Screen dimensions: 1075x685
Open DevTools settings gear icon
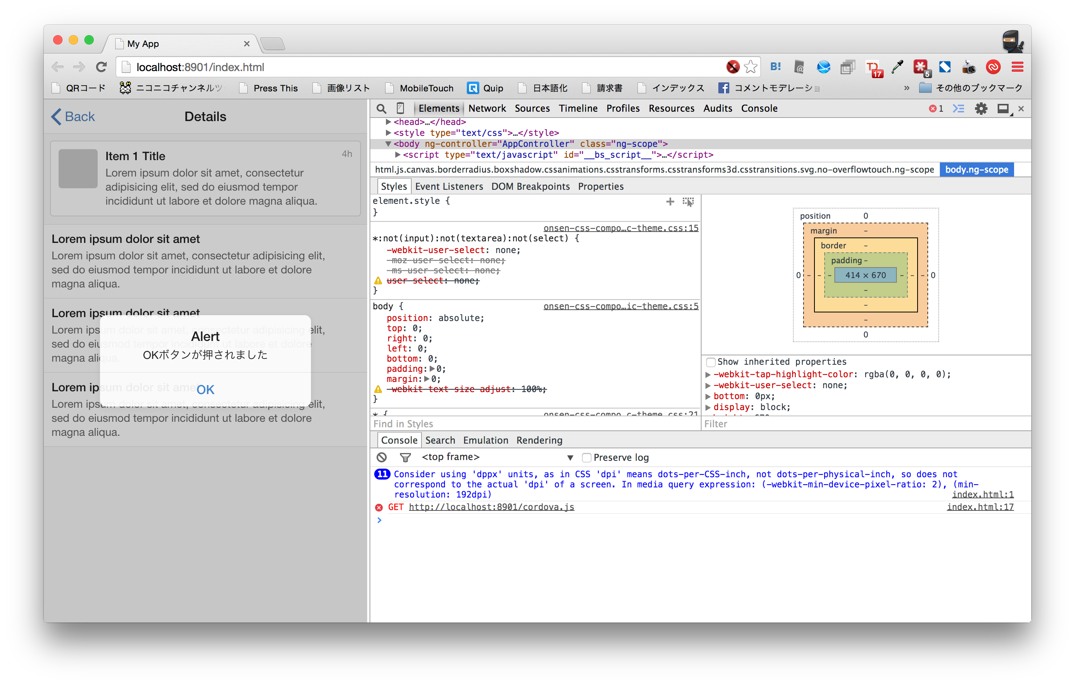click(981, 109)
